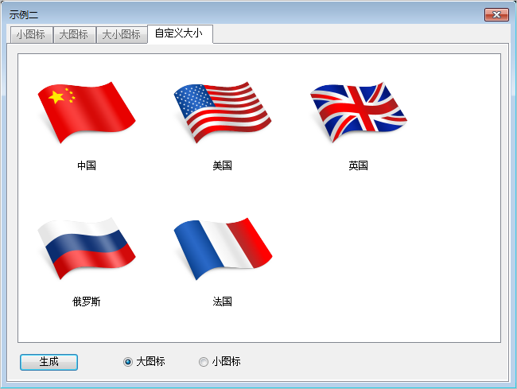The height and width of the screenshot is (389, 517).
Task: Click the 美国 label text
Action: click(223, 165)
